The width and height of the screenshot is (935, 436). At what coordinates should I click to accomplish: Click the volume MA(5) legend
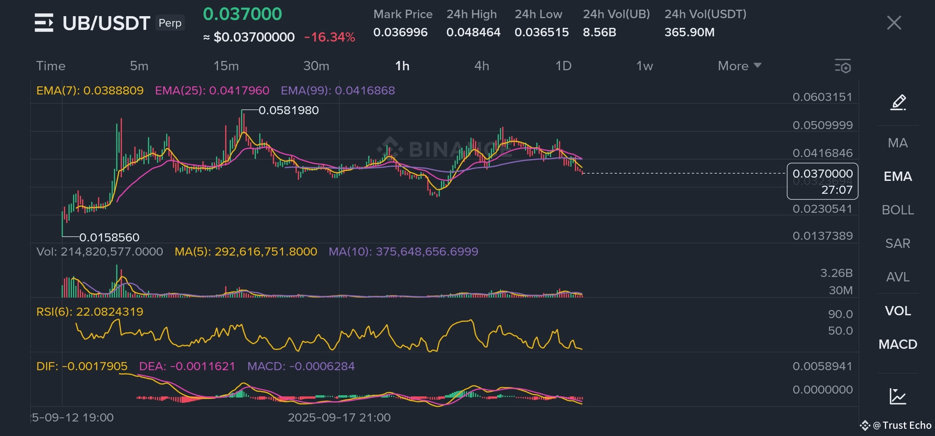pos(246,252)
